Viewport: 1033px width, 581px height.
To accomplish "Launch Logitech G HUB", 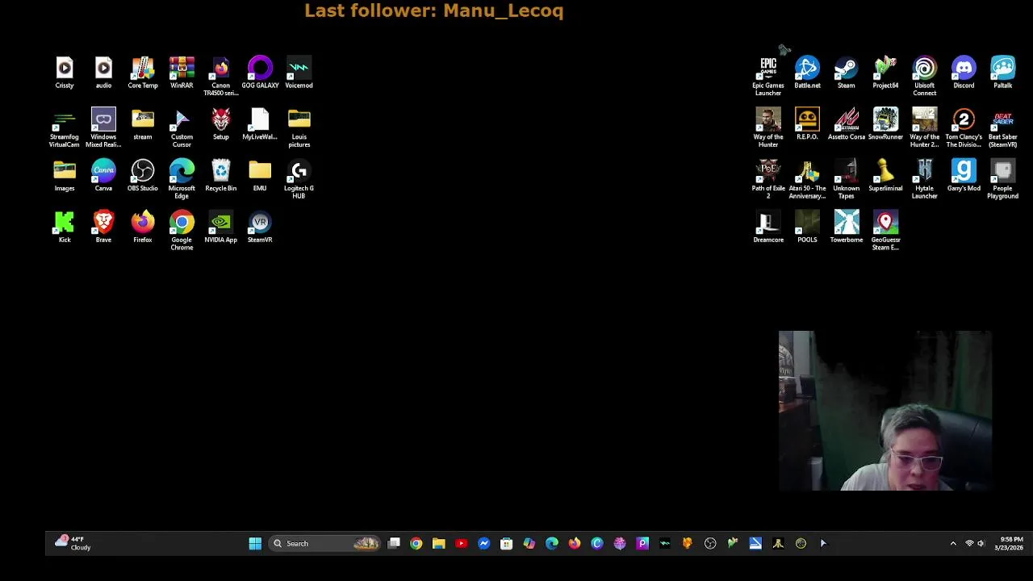I will pyautogui.click(x=299, y=180).
